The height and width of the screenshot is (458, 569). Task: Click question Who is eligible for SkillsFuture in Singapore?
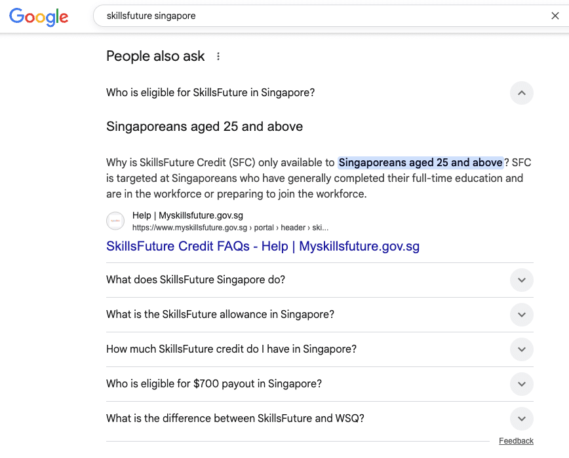pyautogui.click(x=210, y=93)
